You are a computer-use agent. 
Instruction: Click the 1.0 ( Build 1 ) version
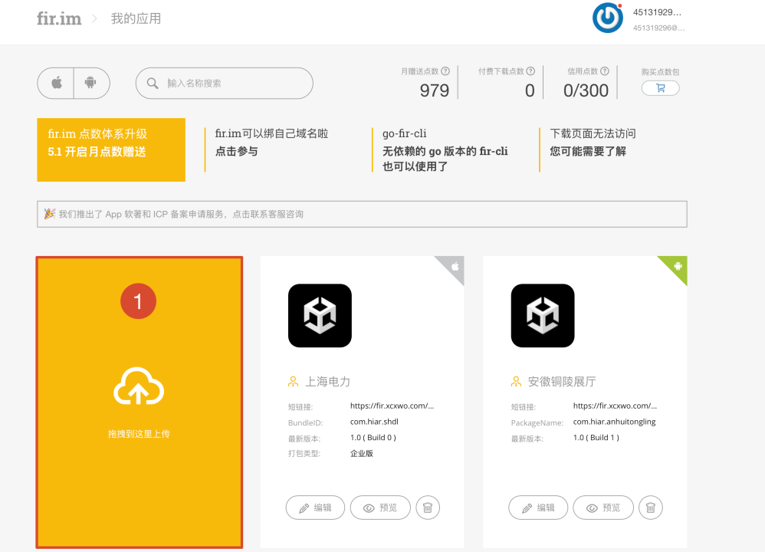click(x=596, y=438)
